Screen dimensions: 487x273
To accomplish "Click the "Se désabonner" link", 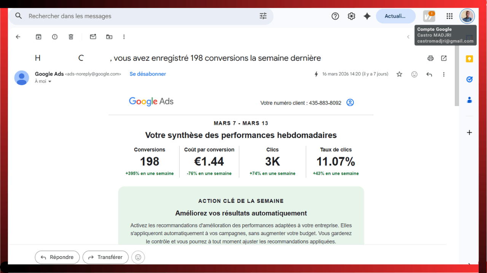I will [148, 74].
